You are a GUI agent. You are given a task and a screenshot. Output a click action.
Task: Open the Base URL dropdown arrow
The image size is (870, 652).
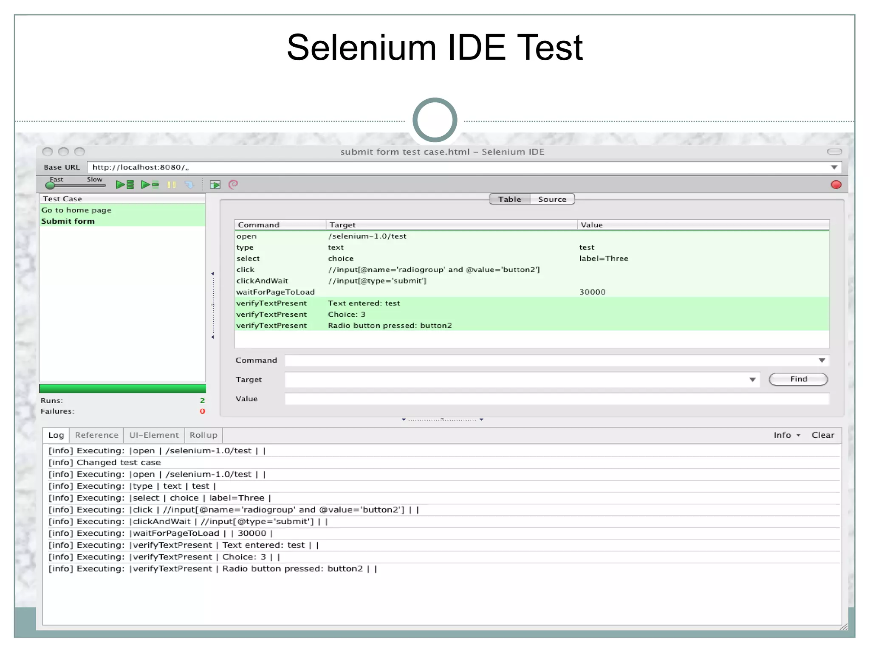point(834,167)
